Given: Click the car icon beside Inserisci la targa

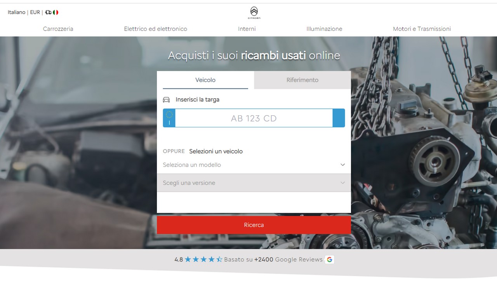Looking at the screenshot, I should [166, 99].
